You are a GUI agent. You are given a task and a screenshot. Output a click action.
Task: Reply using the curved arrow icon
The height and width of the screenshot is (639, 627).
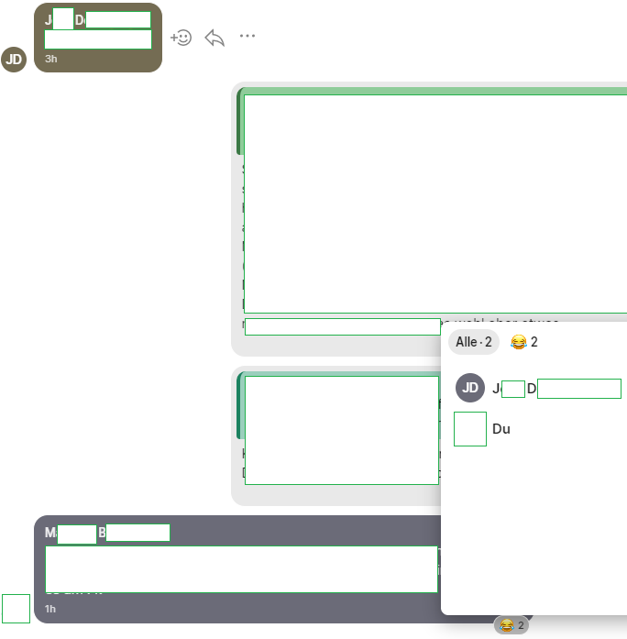click(214, 38)
